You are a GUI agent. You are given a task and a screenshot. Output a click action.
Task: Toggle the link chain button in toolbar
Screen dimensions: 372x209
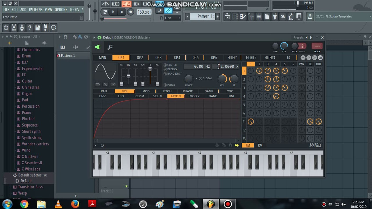point(168,11)
